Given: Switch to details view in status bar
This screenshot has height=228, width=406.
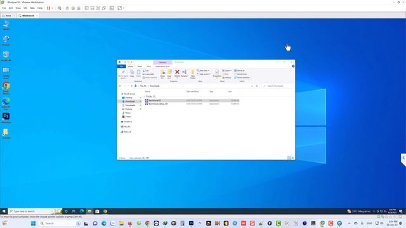Looking at the screenshot, I should [x=289, y=158].
